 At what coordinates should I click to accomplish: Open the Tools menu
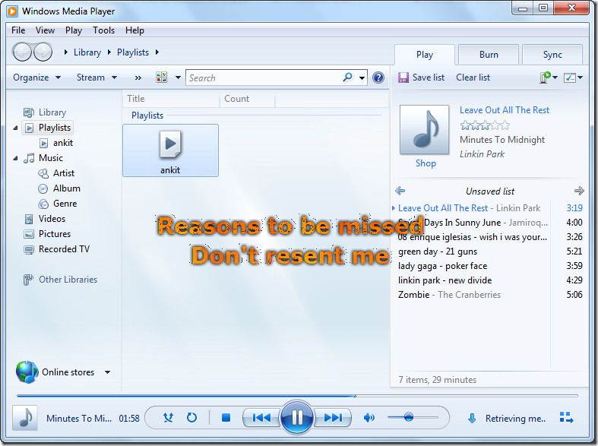(x=104, y=30)
